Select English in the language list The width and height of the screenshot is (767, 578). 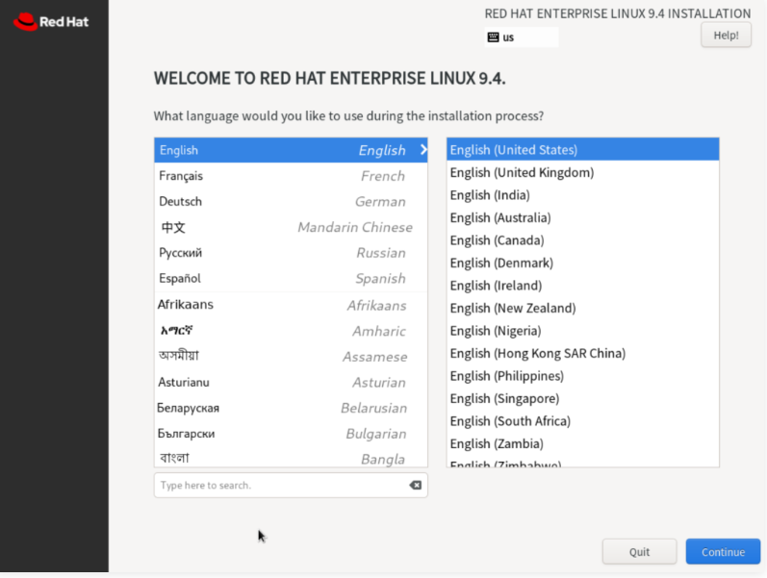[x=291, y=150]
